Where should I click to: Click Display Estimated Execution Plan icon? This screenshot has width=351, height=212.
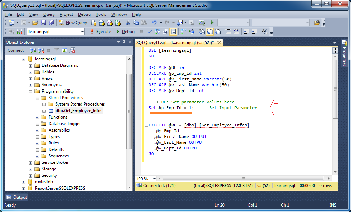point(157,32)
